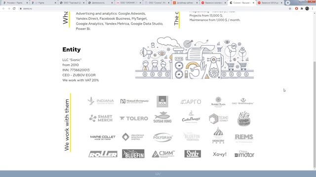Go back to the previous page
Screen dimensions: 316x177
[3, 9]
